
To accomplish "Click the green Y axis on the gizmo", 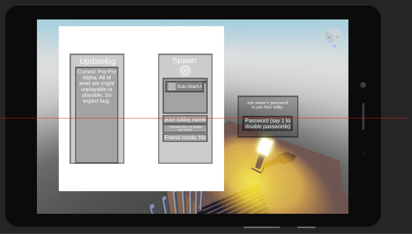I will (x=323, y=29).
